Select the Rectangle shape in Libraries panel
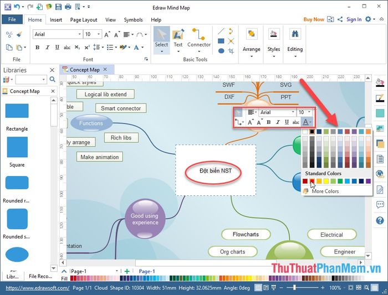Image resolution: width=388 pixels, height=295 pixels. click(x=17, y=111)
